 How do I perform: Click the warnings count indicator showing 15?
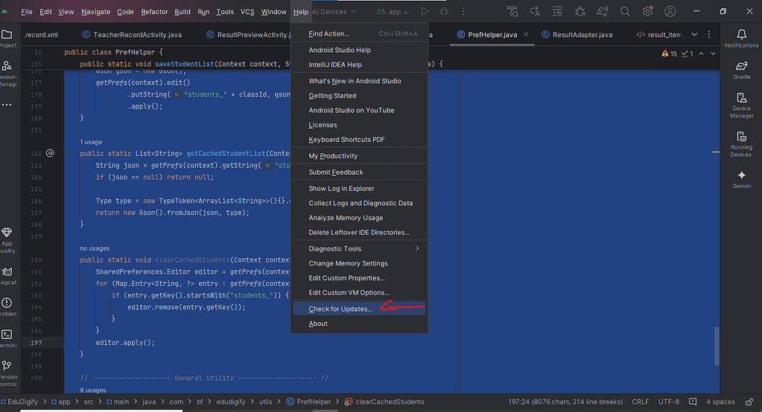pyautogui.click(x=669, y=54)
